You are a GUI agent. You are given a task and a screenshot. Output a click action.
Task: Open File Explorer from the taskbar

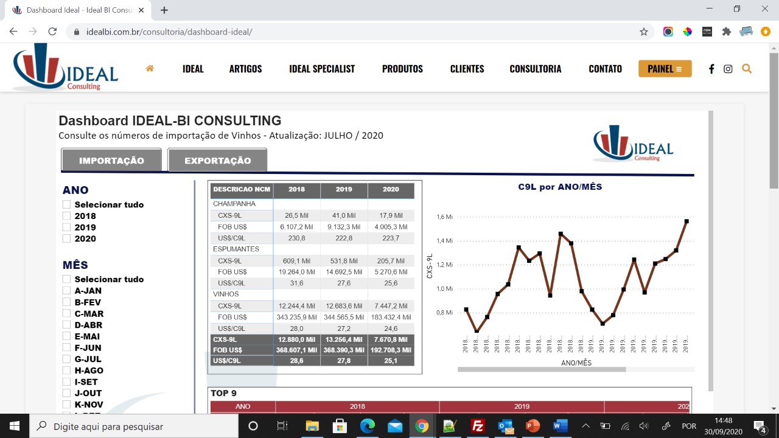(x=312, y=426)
